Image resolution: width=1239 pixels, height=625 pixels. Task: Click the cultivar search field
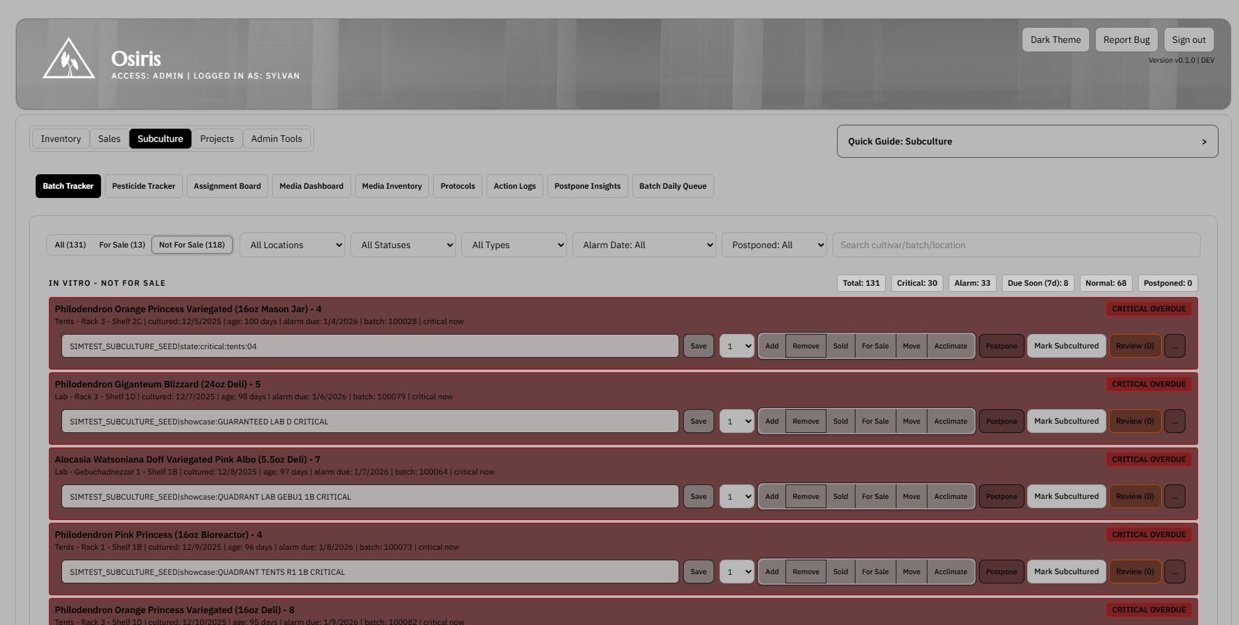pos(1016,245)
